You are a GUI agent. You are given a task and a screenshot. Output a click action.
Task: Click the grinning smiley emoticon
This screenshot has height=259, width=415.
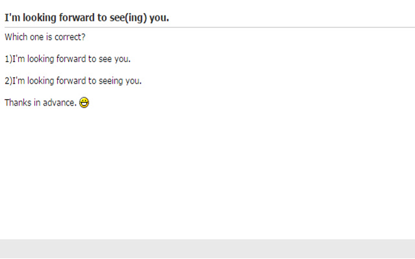pos(84,102)
